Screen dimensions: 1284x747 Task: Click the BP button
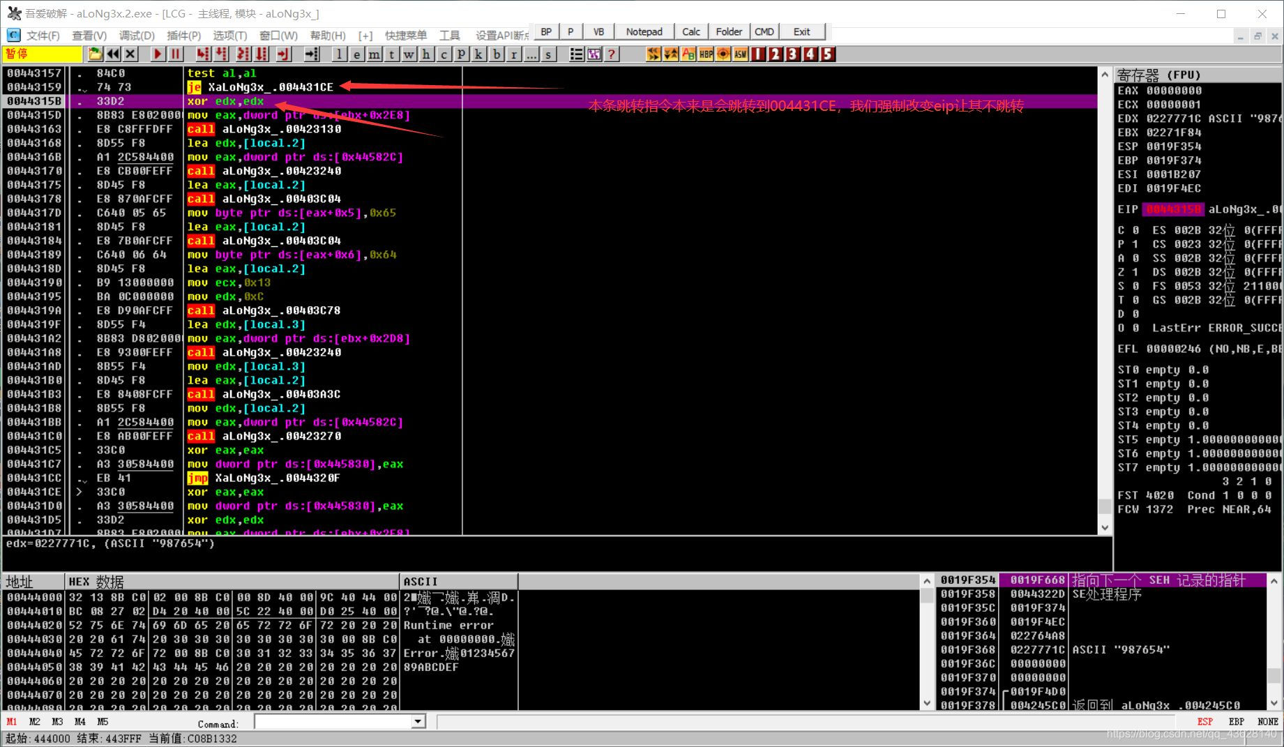[x=546, y=31]
